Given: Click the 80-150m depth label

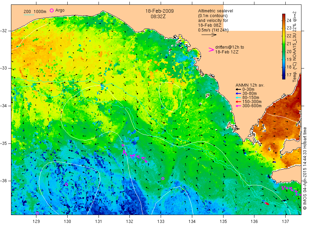Looking at the screenshot, I should point(251,98).
